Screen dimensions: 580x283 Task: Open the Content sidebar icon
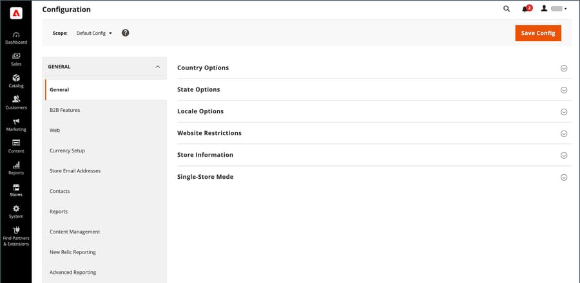coord(16,143)
